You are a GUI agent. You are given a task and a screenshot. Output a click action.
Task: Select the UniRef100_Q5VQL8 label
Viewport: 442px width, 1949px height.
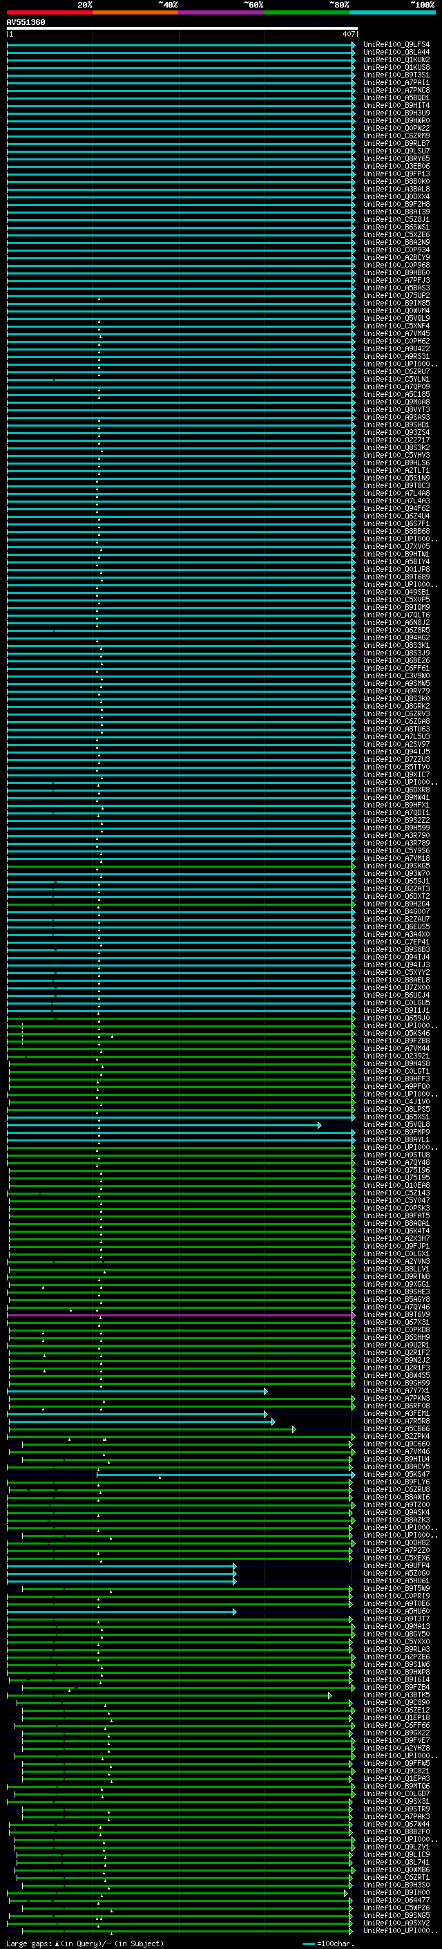(396, 1124)
